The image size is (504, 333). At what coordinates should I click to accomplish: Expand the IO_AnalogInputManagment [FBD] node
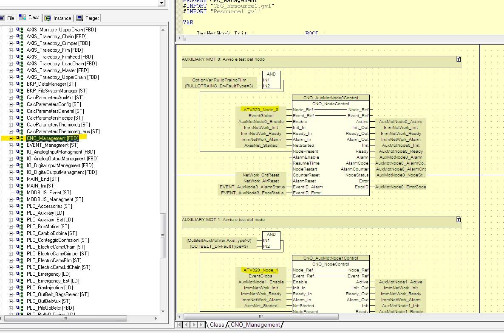11,152
